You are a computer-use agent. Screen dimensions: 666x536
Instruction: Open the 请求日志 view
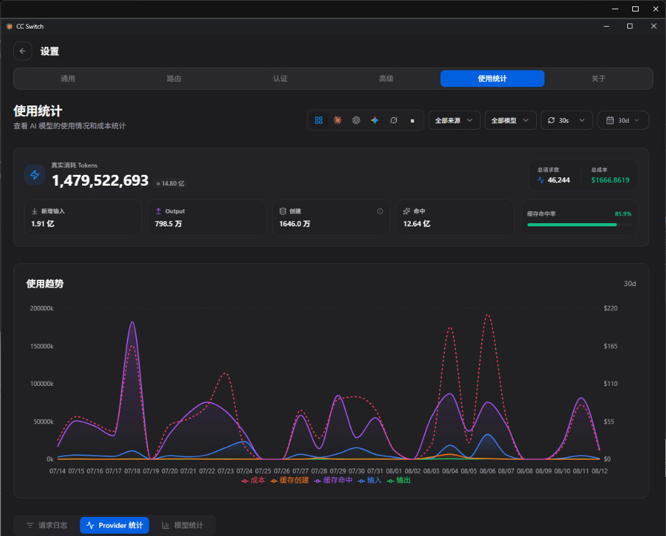pyautogui.click(x=46, y=525)
